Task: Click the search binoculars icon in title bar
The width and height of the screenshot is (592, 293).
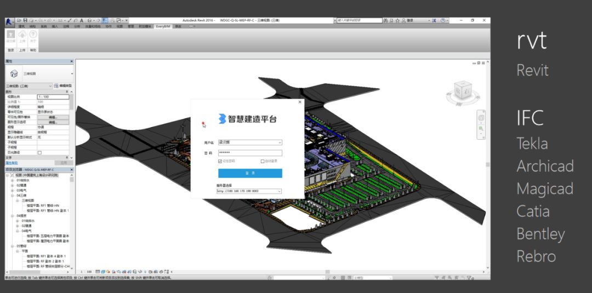Action: pos(385,20)
